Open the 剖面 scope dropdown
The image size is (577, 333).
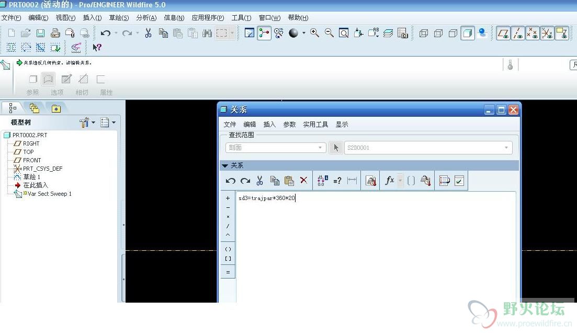coord(276,148)
